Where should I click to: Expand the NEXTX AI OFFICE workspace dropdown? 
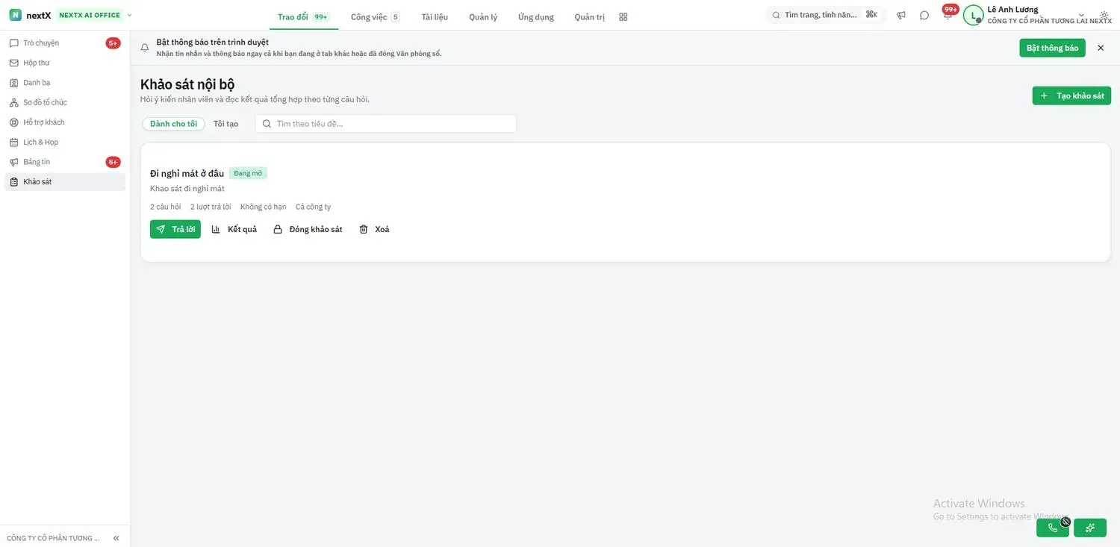point(94,15)
